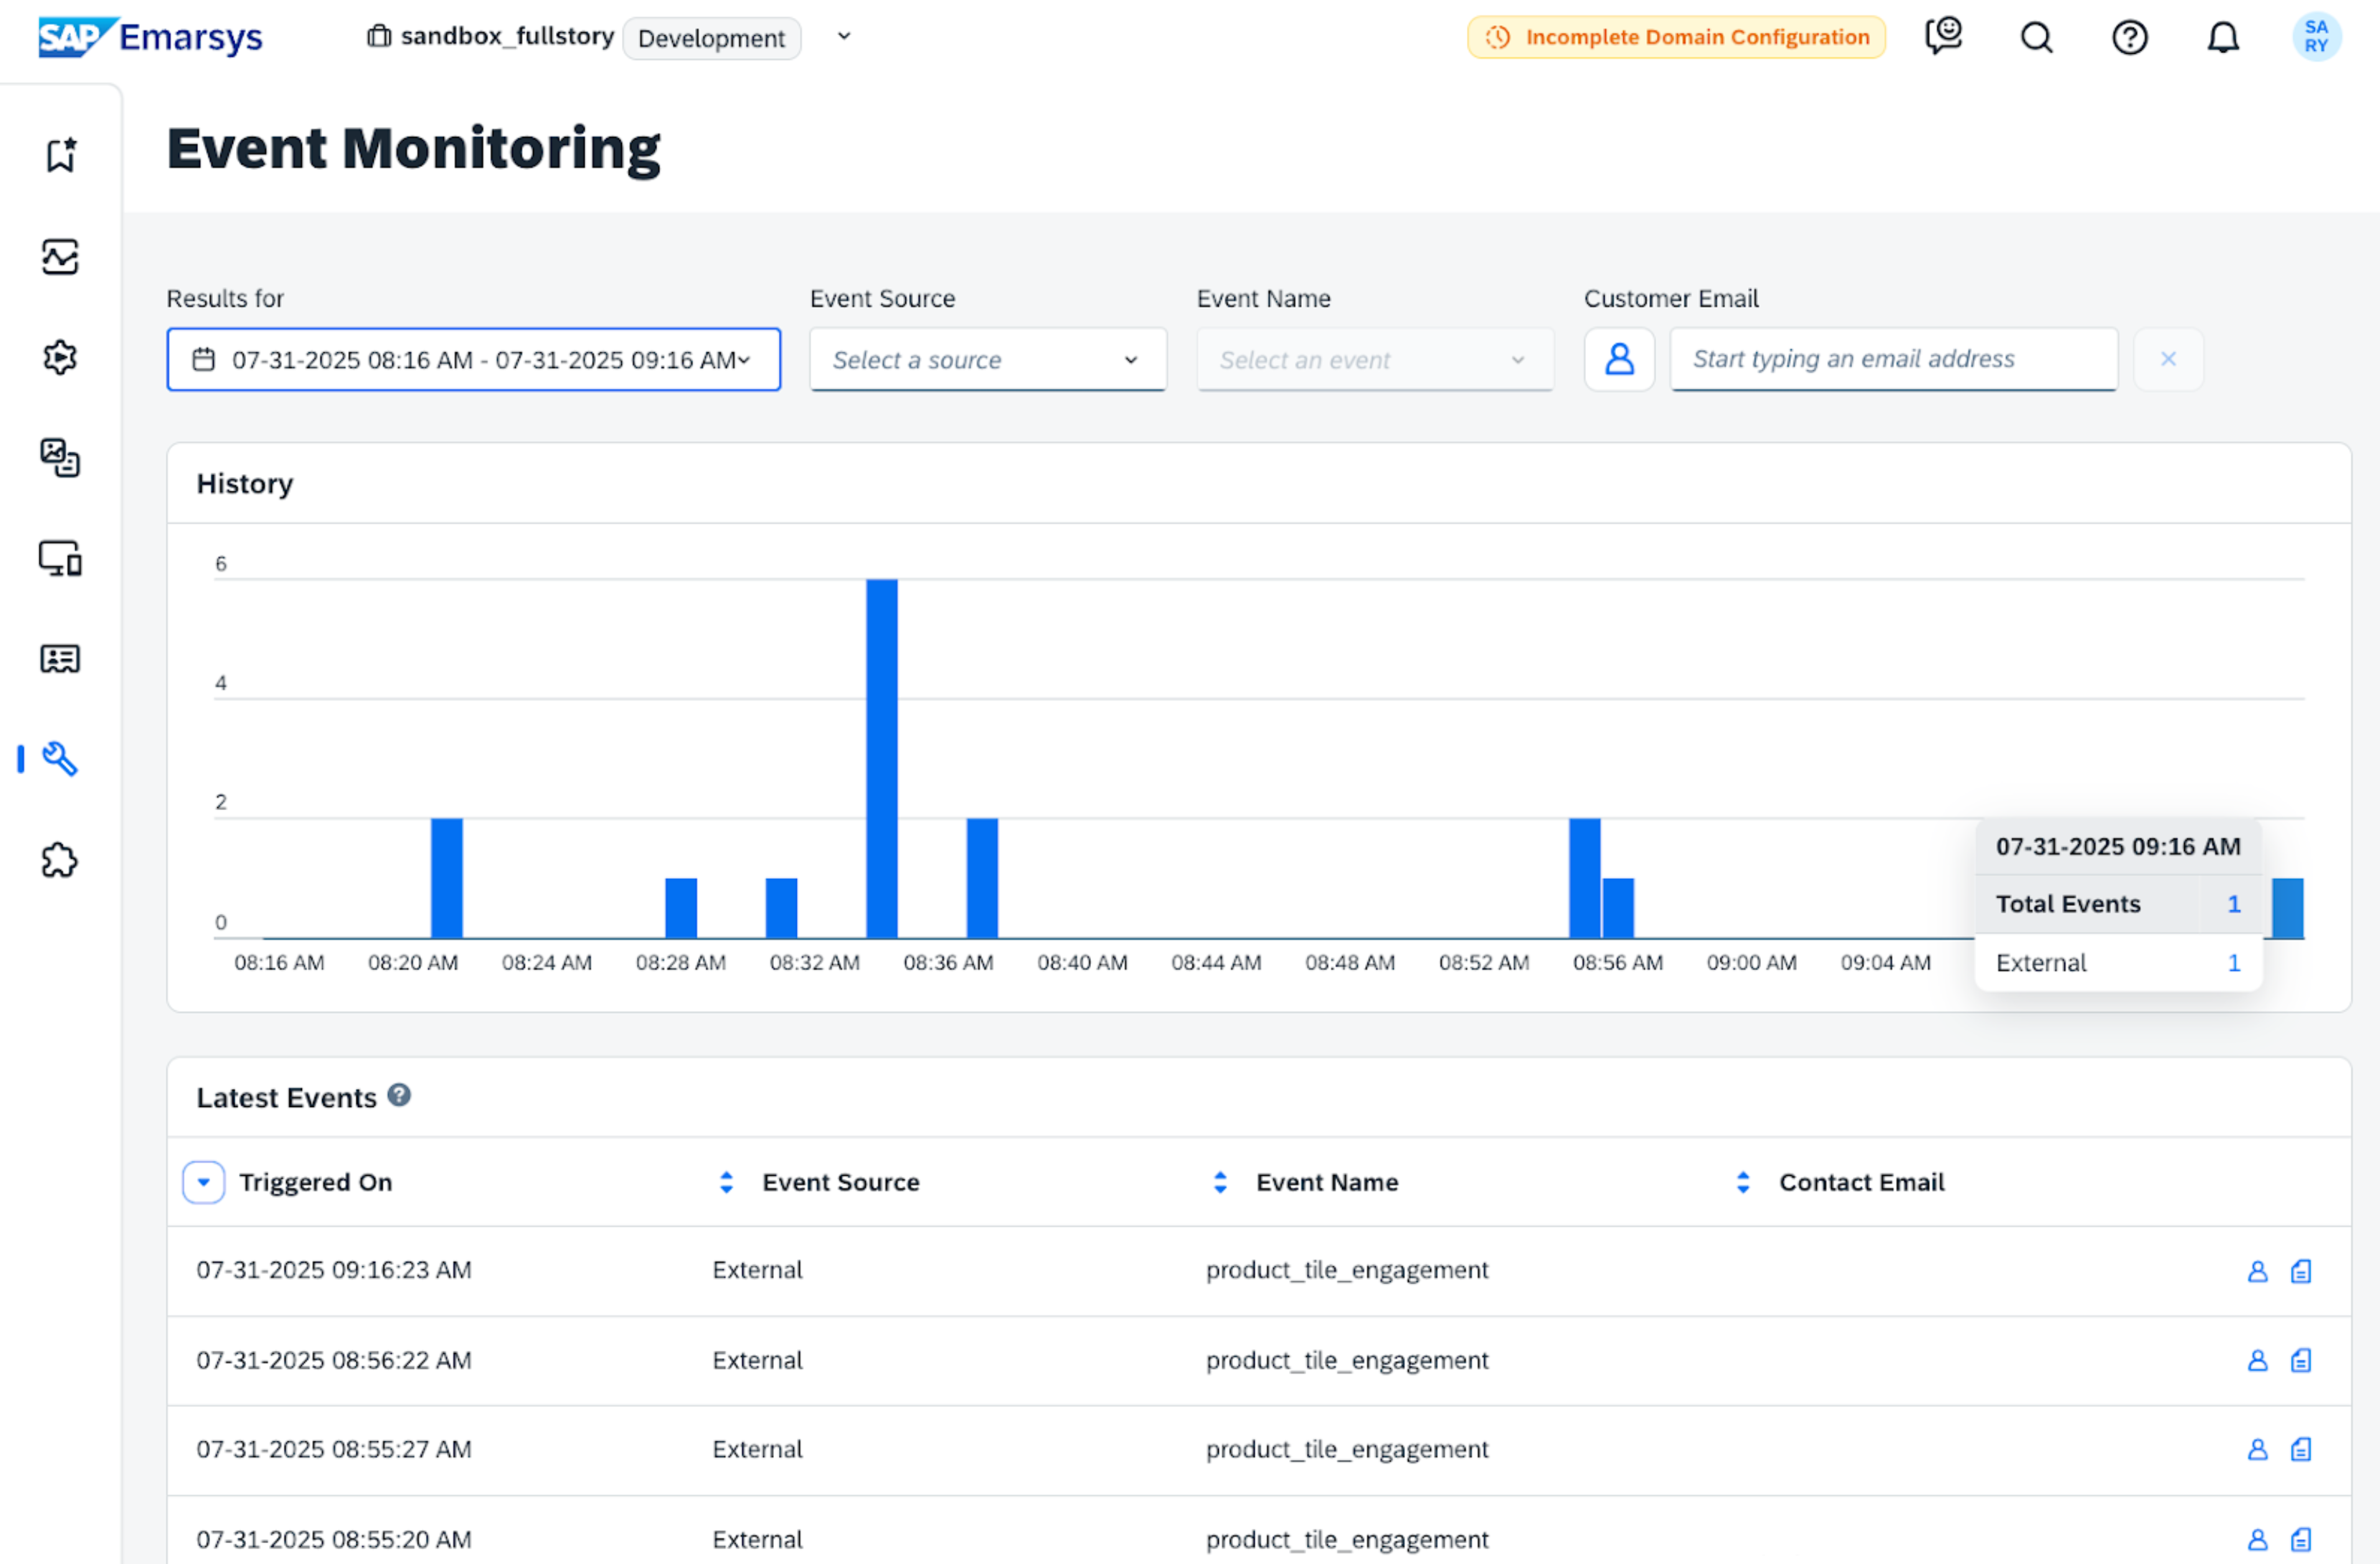Image resolution: width=2380 pixels, height=1564 pixels.
Task: View contact icon for 08:56:22 AM event row
Action: point(2257,1361)
